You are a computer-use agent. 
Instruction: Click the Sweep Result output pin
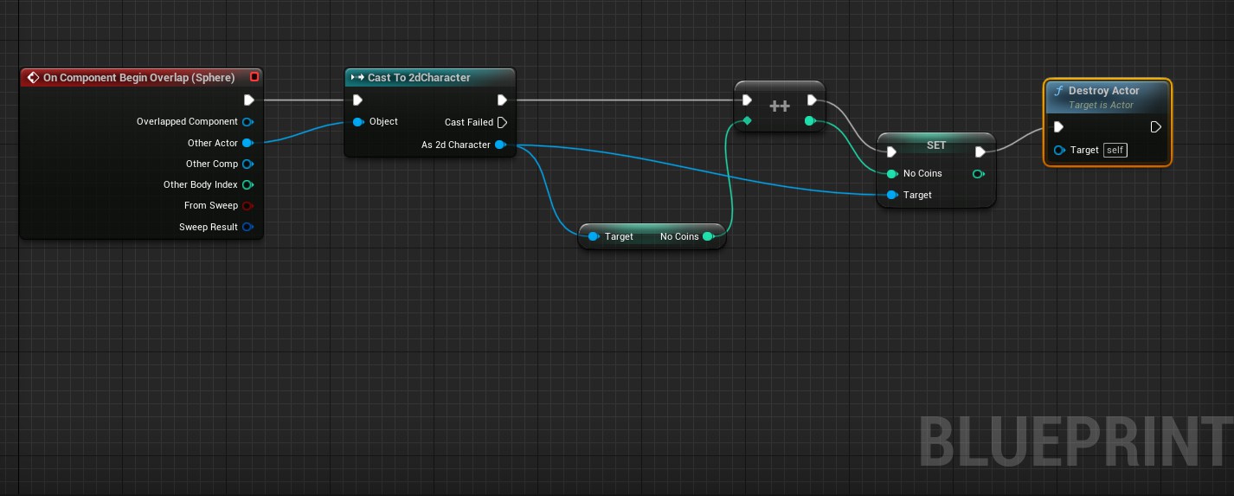click(x=247, y=227)
